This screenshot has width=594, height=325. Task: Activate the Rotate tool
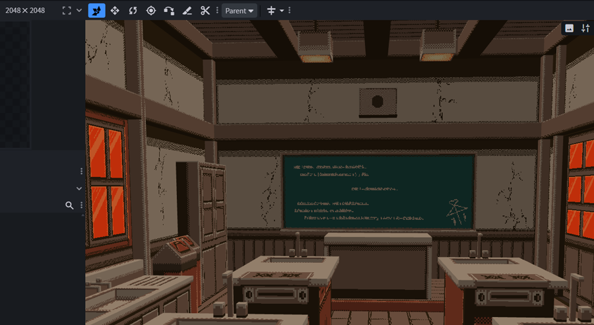click(133, 11)
